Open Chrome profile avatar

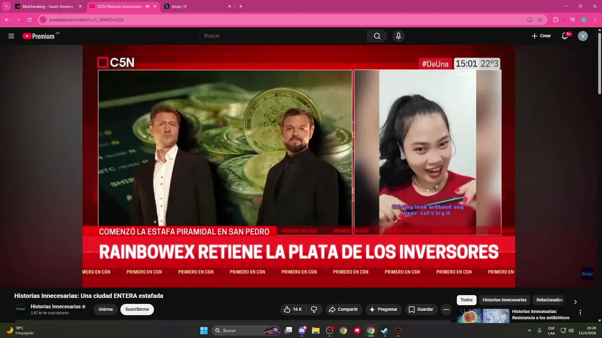coord(584,20)
